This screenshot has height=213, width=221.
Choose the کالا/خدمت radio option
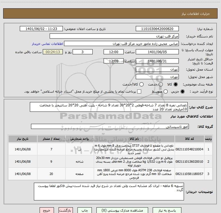pos(141,84)
